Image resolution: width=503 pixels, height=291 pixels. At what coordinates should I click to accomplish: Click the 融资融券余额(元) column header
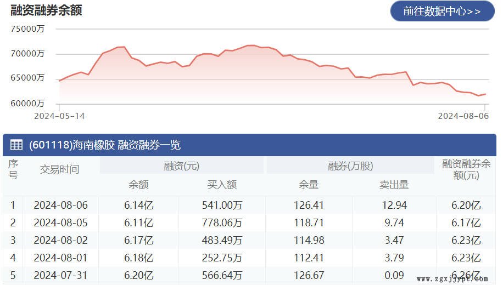point(466,170)
